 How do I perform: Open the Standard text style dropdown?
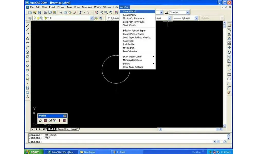pos(188,12)
